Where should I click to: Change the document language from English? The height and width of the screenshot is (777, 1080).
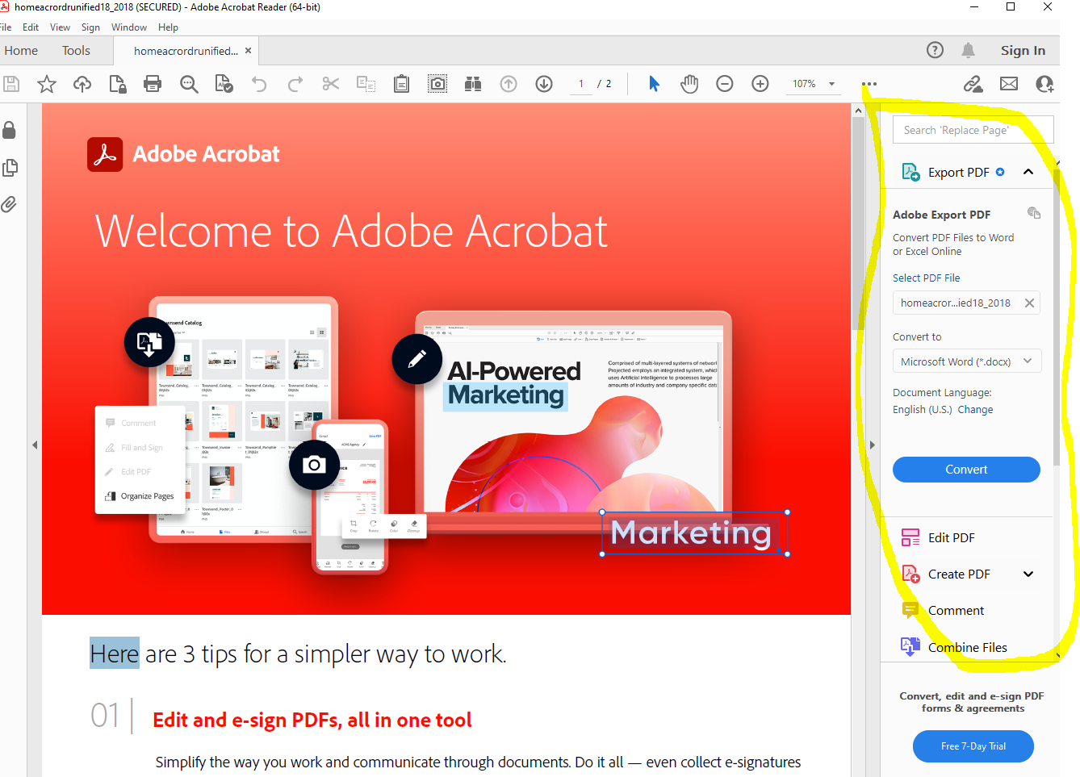click(975, 409)
